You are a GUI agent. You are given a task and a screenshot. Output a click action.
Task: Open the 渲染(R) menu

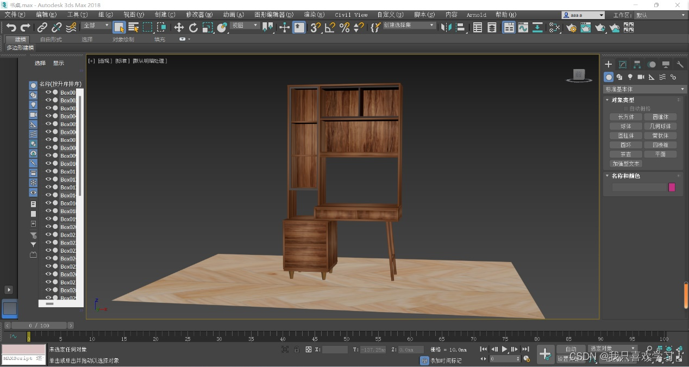tap(313, 15)
